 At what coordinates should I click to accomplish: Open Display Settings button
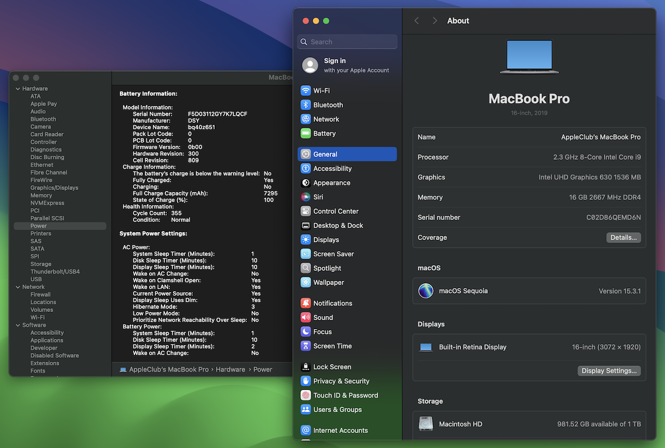coord(609,371)
